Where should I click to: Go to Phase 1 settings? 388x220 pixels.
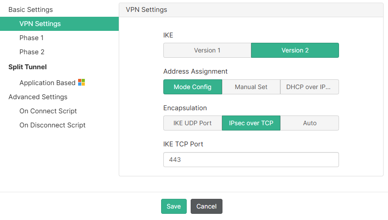click(x=31, y=38)
